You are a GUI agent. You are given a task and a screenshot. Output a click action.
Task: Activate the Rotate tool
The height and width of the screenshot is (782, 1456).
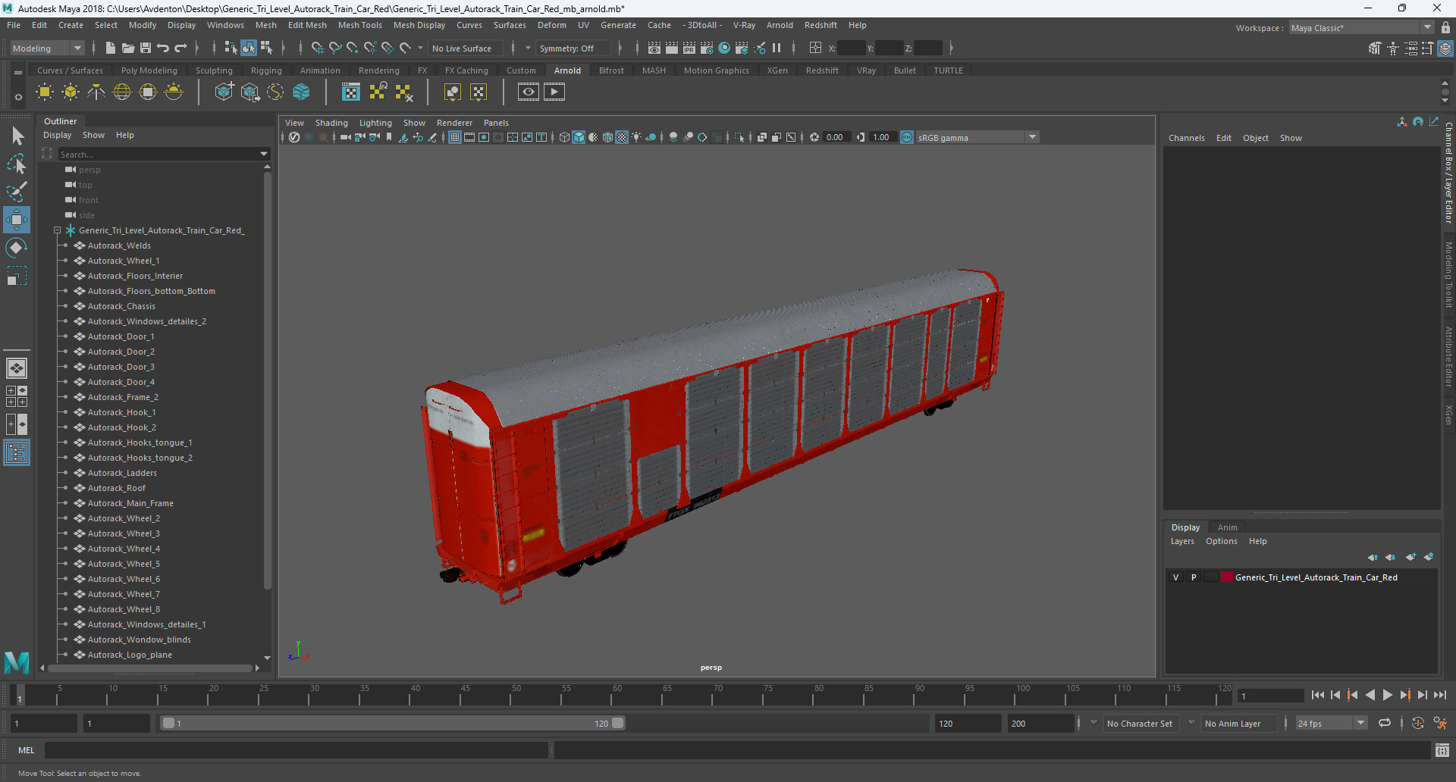(16, 248)
